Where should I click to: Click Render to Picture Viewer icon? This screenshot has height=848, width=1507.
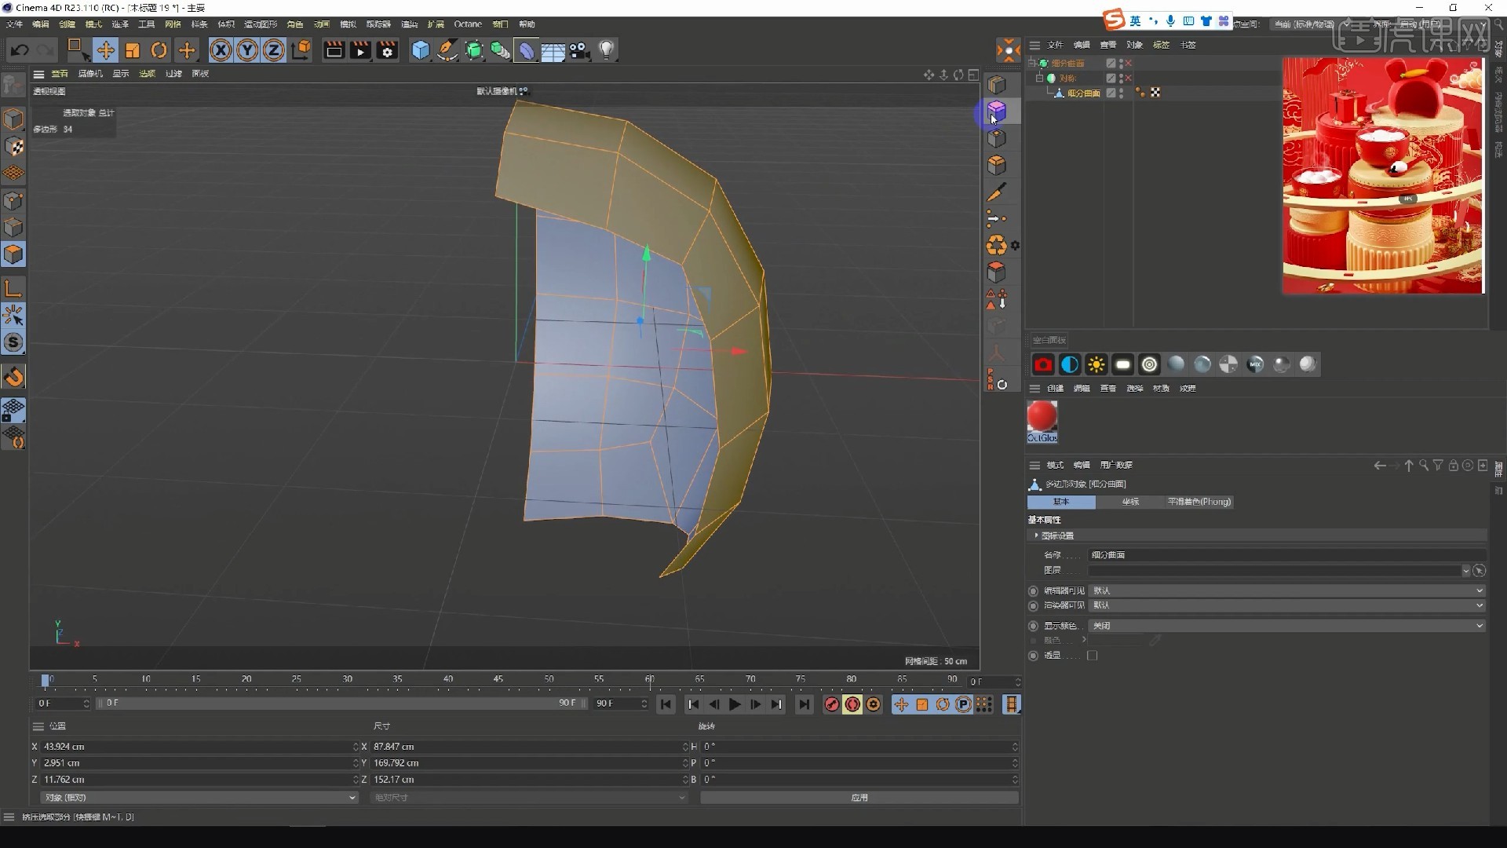pyautogui.click(x=360, y=51)
